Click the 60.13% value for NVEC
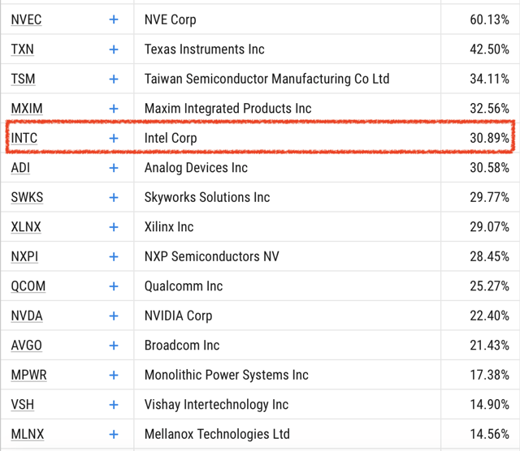 [x=489, y=19]
